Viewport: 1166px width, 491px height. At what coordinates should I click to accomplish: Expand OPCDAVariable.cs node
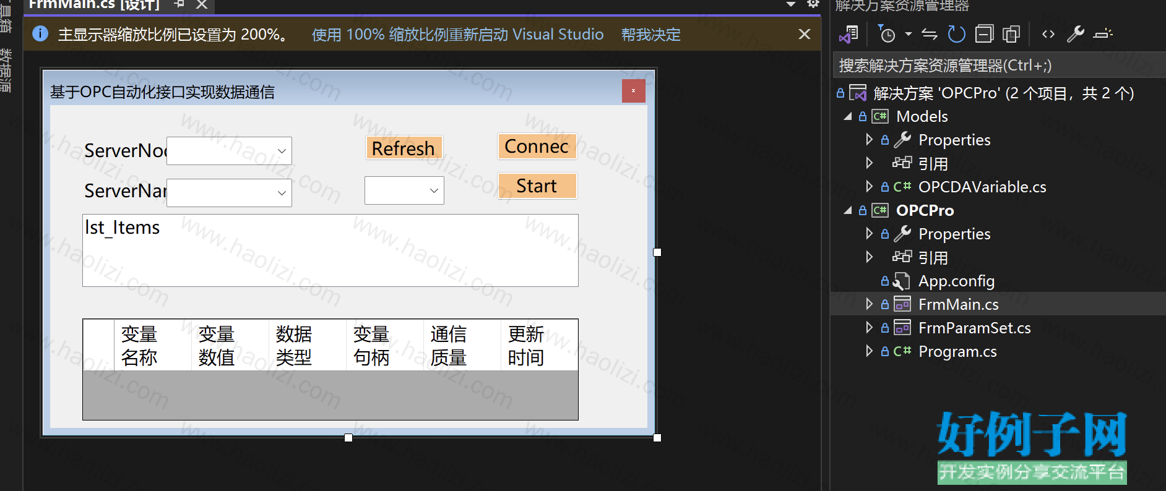[869, 187]
